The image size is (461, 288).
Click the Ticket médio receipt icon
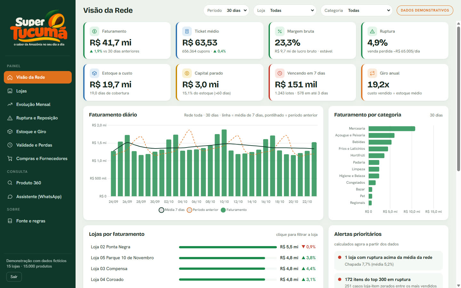187,31
